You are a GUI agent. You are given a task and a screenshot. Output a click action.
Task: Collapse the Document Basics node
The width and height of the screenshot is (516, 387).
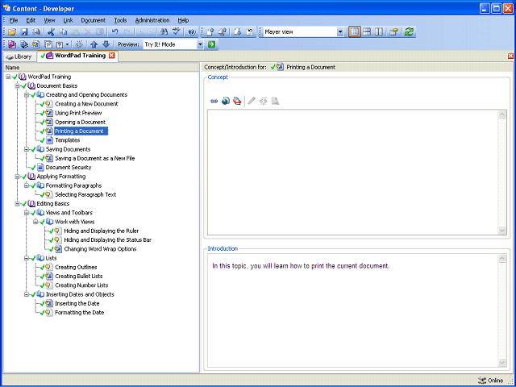tap(18, 86)
